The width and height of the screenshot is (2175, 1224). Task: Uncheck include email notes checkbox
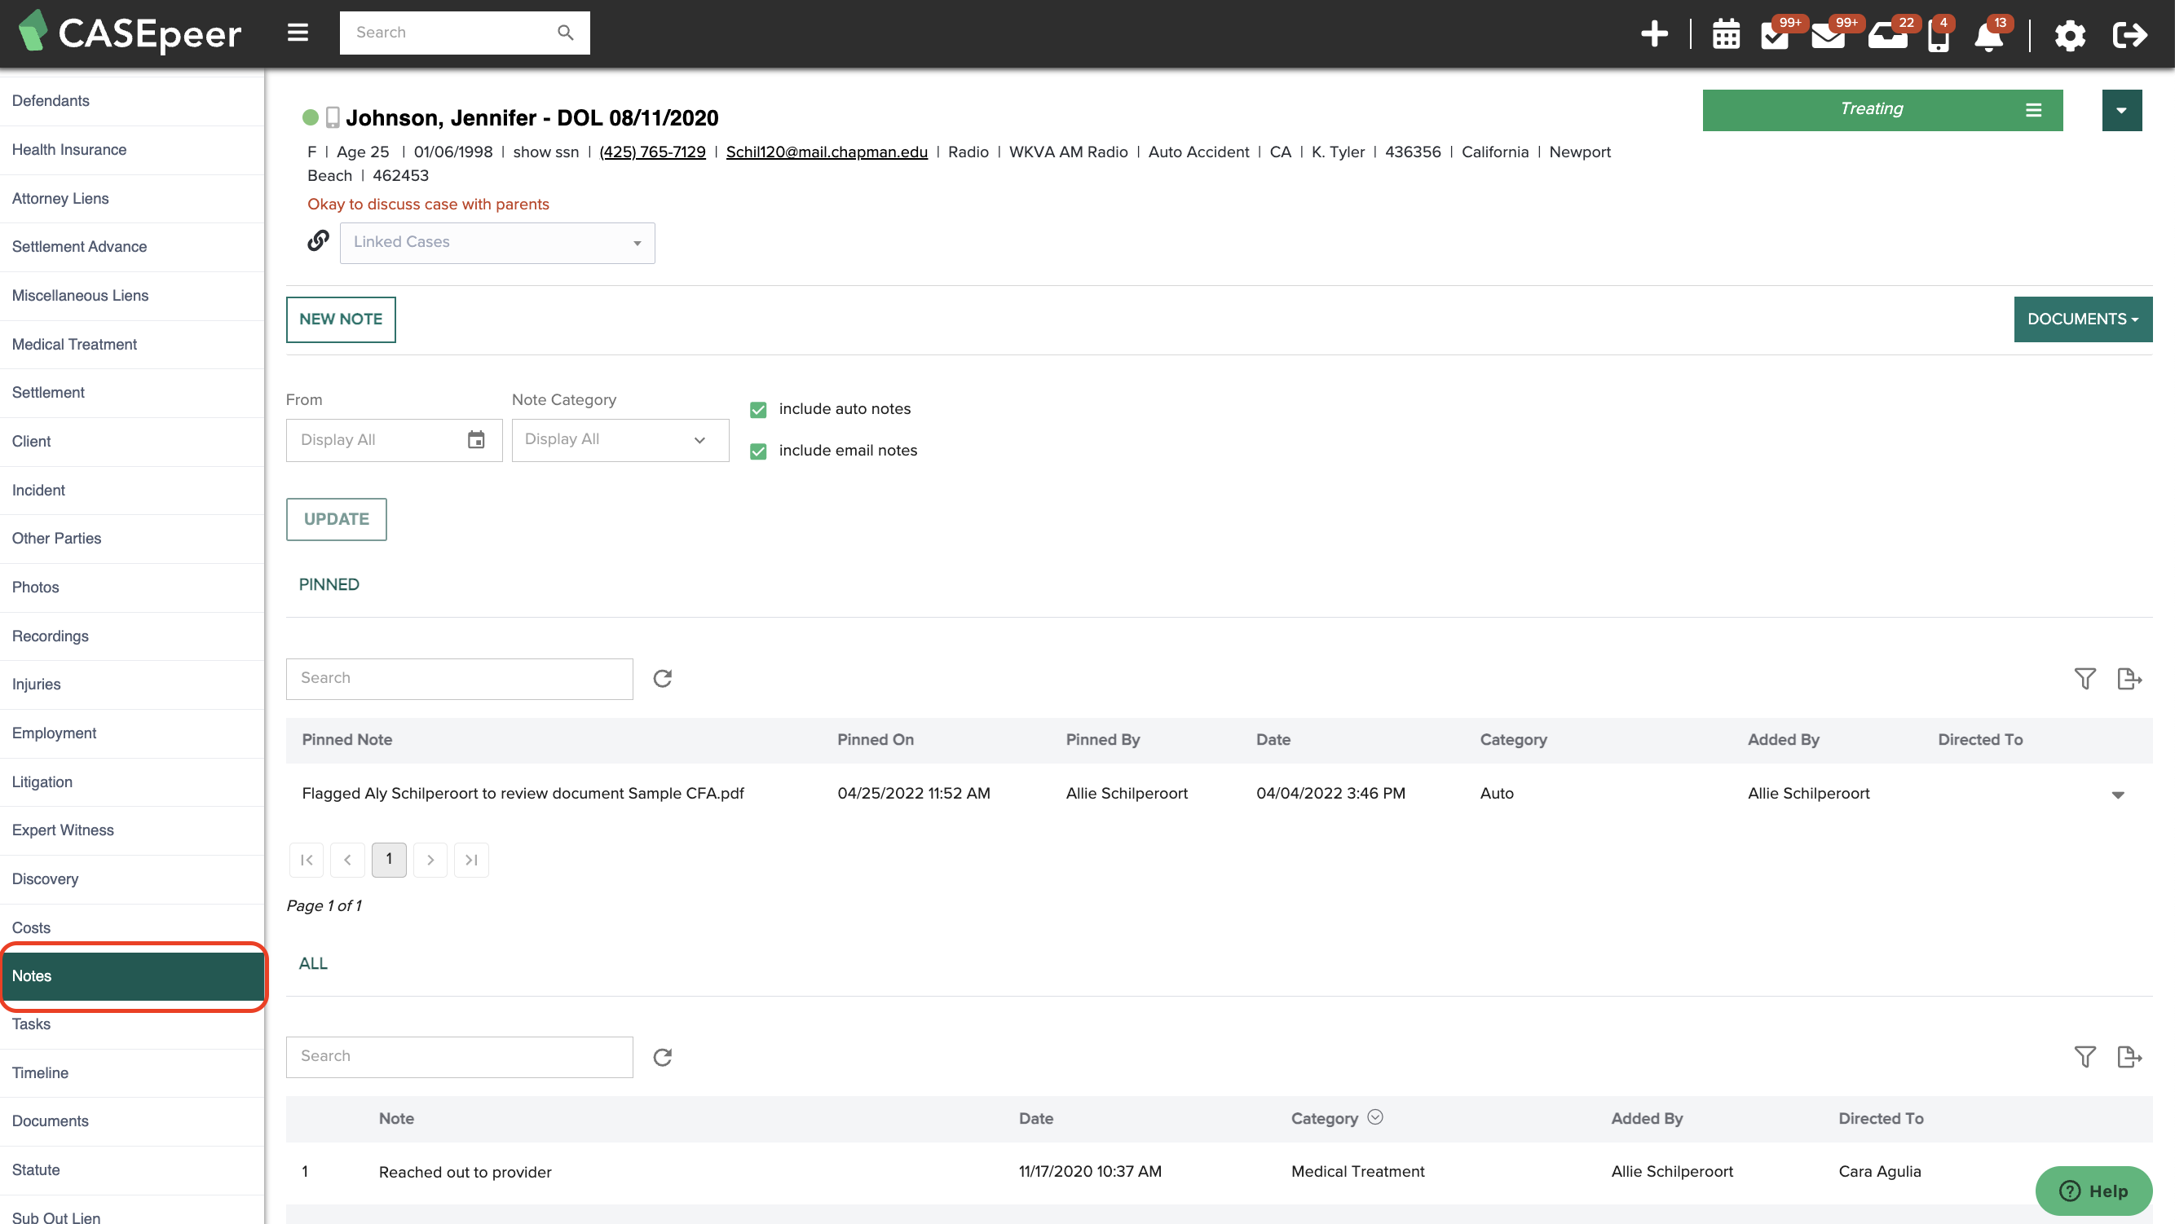tap(758, 451)
